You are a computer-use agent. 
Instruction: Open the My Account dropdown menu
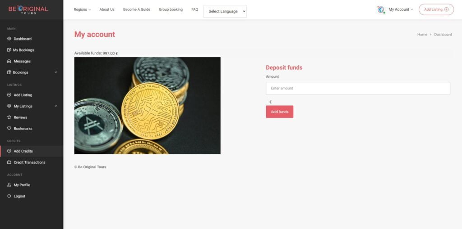pos(401,10)
